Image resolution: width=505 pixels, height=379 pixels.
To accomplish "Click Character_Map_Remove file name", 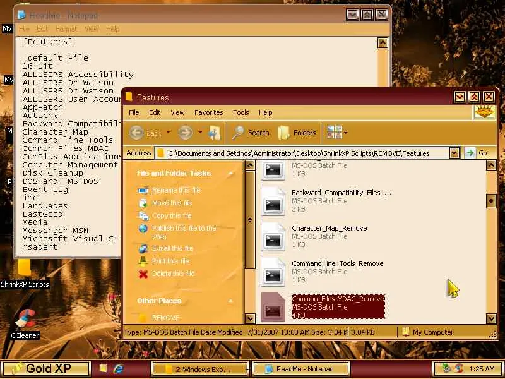I will [x=329, y=228].
